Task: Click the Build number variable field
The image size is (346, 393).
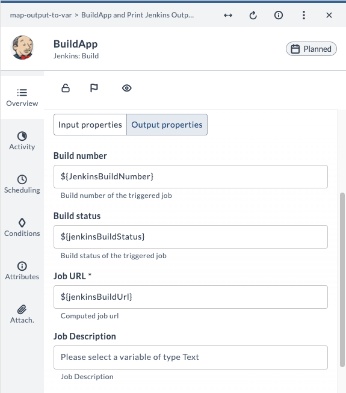Action: coord(191,177)
